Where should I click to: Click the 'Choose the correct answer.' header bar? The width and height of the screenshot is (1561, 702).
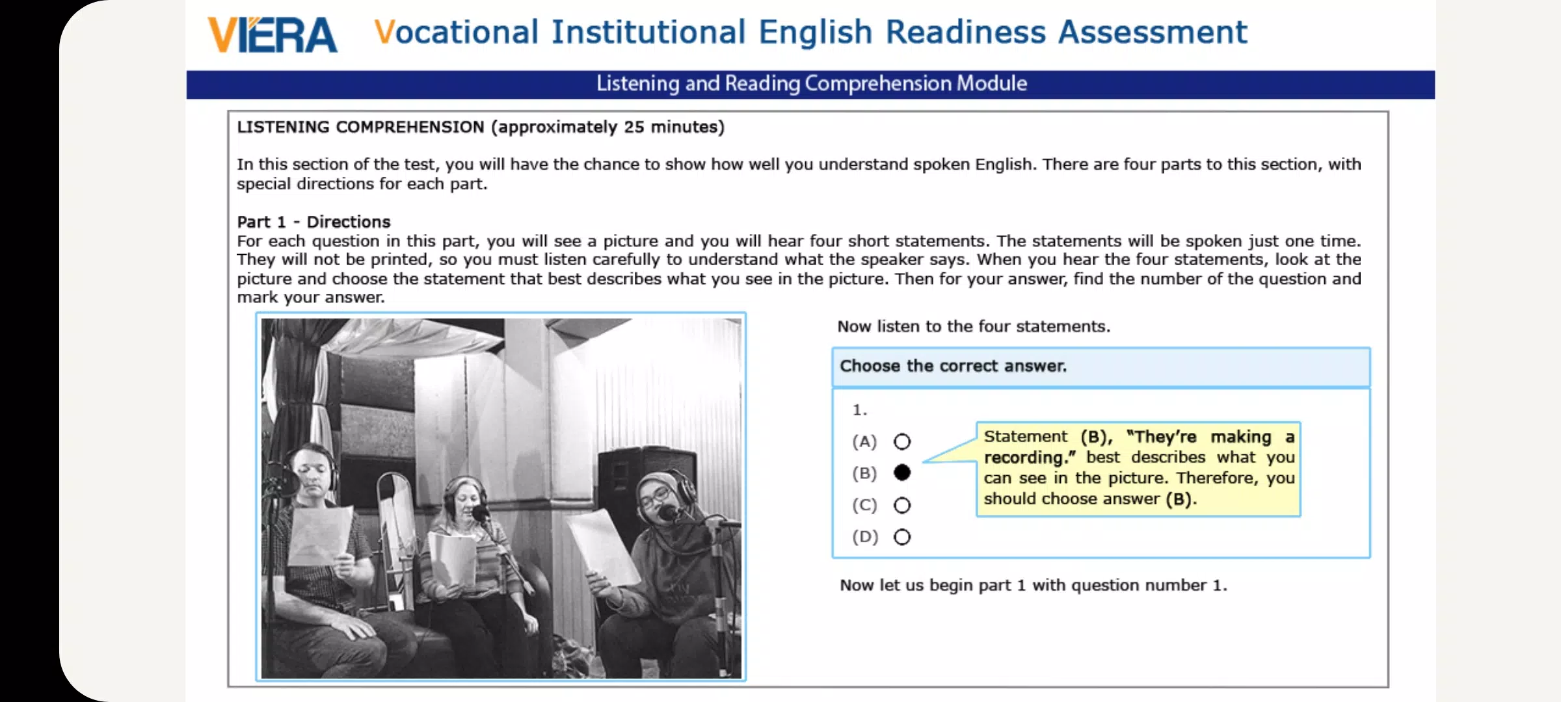[x=1101, y=367]
